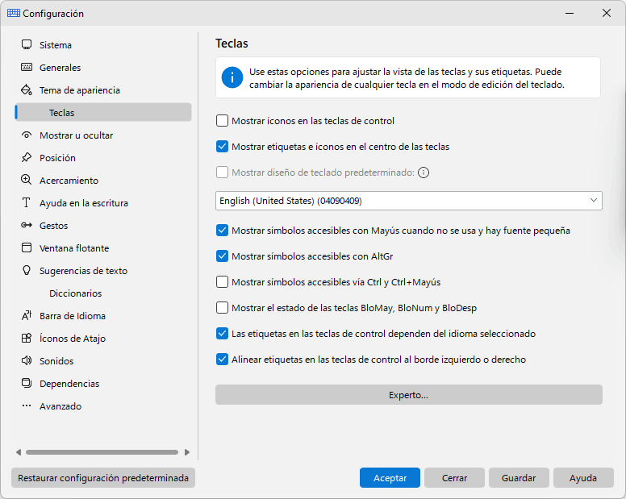This screenshot has height=499, width=626.
Task: Click the Generales keyboard icon
Action: [x=27, y=67]
